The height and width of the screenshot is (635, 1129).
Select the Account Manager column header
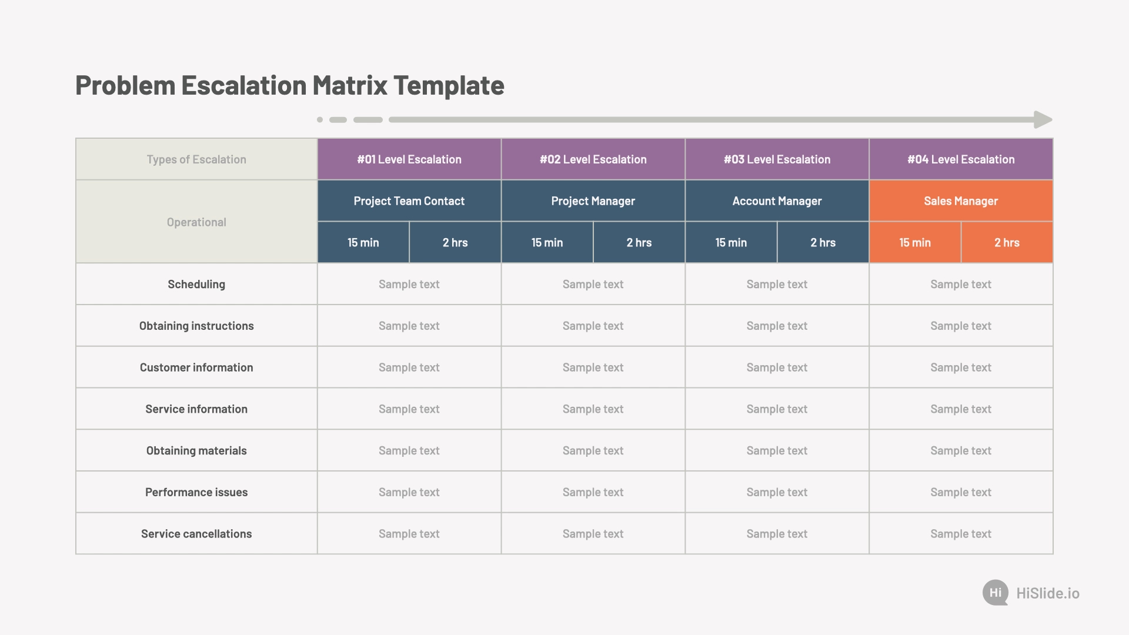777,200
